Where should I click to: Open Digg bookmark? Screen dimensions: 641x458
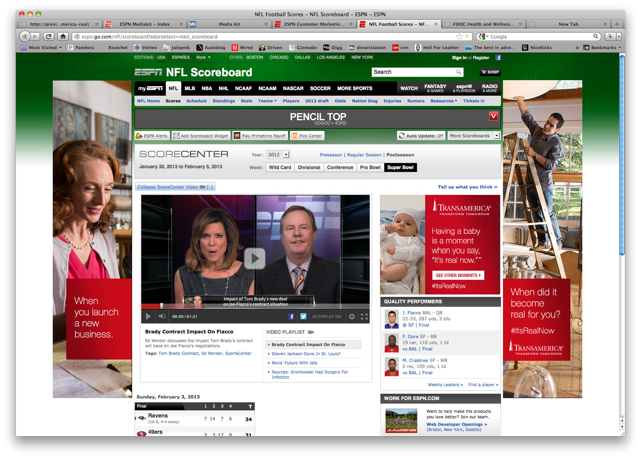[x=332, y=48]
